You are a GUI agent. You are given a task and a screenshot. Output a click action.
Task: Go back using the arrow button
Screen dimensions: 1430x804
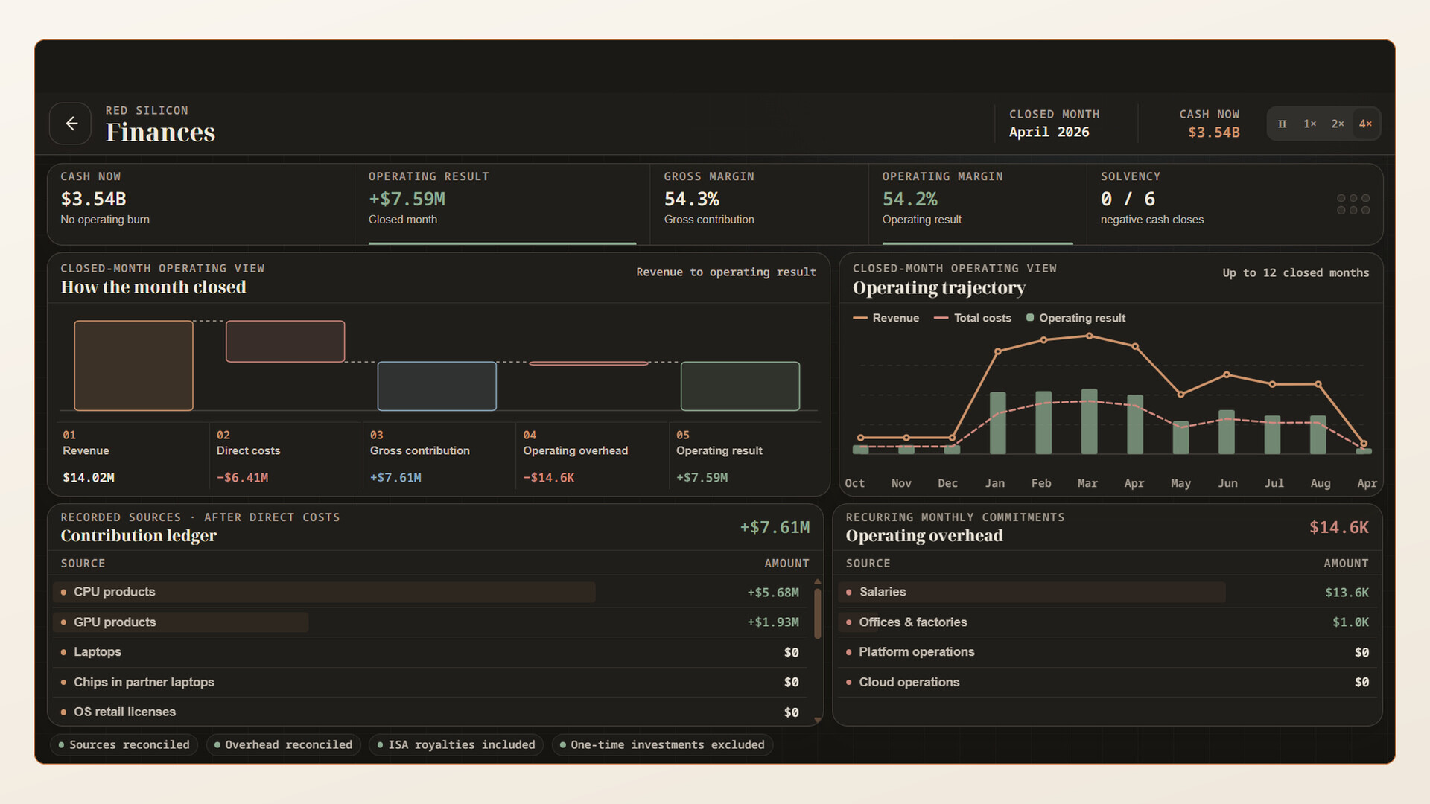tap(71, 124)
